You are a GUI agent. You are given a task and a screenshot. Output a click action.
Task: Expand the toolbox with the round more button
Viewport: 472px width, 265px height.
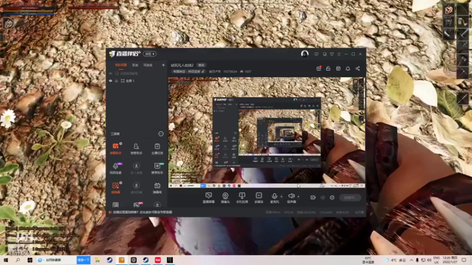[160, 134]
